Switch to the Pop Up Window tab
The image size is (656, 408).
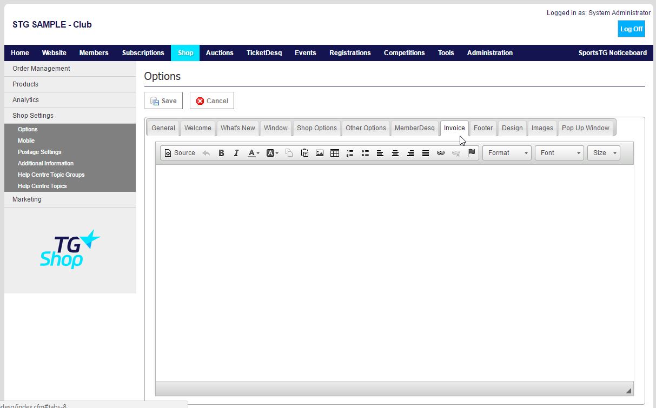pyautogui.click(x=586, y=128)
